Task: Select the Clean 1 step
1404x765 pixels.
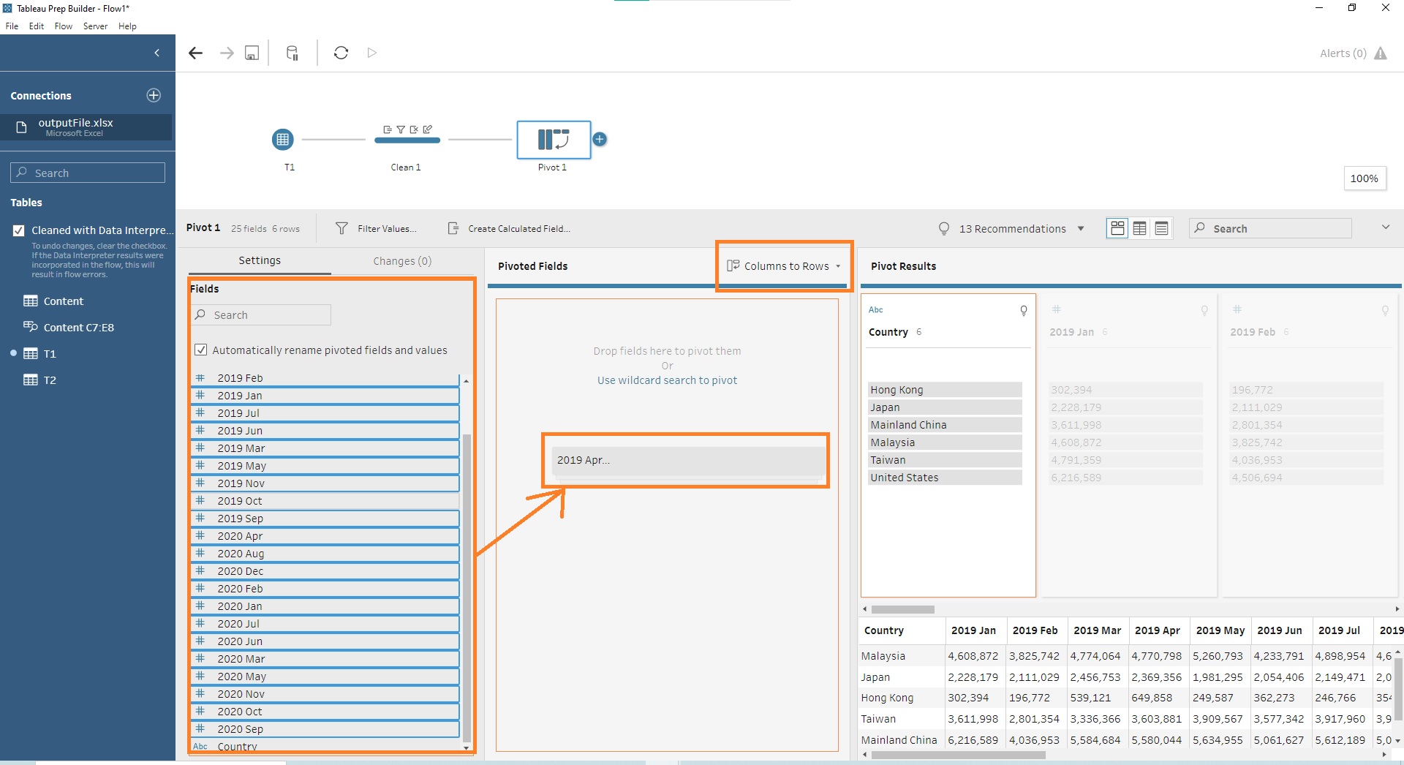Action: [407, 139]
